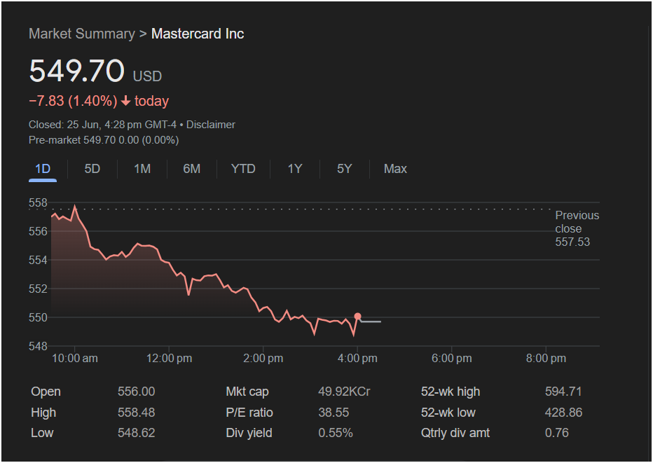Click the grey after-hours line segment
Screen dimensions: 653x463
371,322
